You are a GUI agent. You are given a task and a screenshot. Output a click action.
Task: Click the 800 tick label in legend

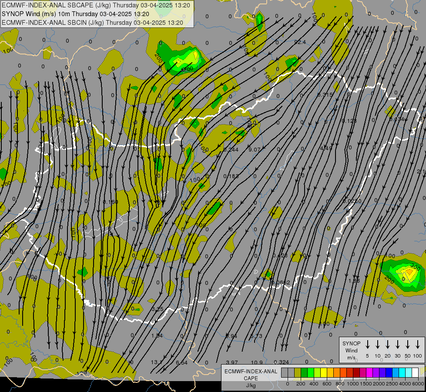[340, 384]
